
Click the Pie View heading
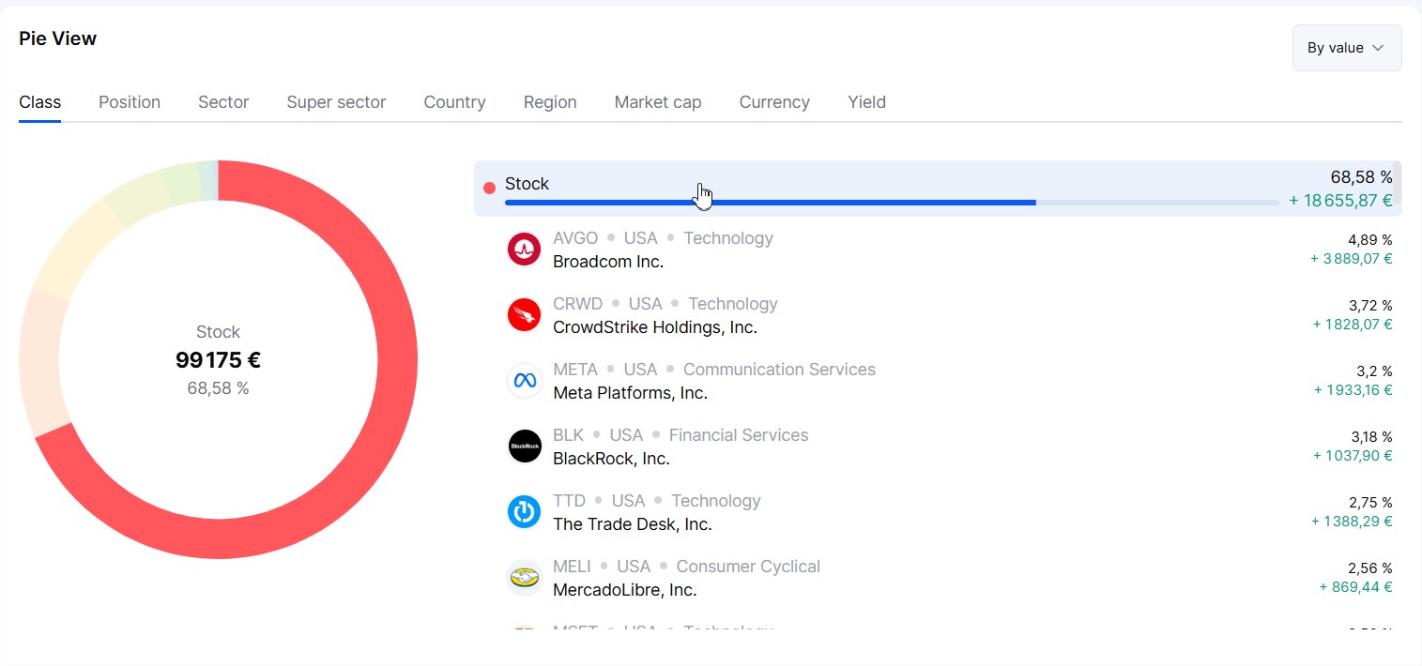[57, 38]
